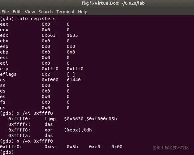
Task: Click the empty eflags brackets [ ]
Action: click(71, 75)
